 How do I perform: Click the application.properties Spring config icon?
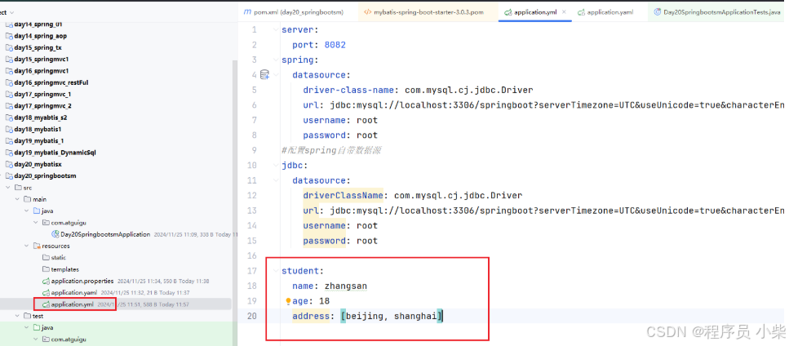point(47,281)
